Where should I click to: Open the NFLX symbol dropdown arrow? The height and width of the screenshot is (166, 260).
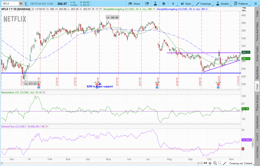[21, 4]
